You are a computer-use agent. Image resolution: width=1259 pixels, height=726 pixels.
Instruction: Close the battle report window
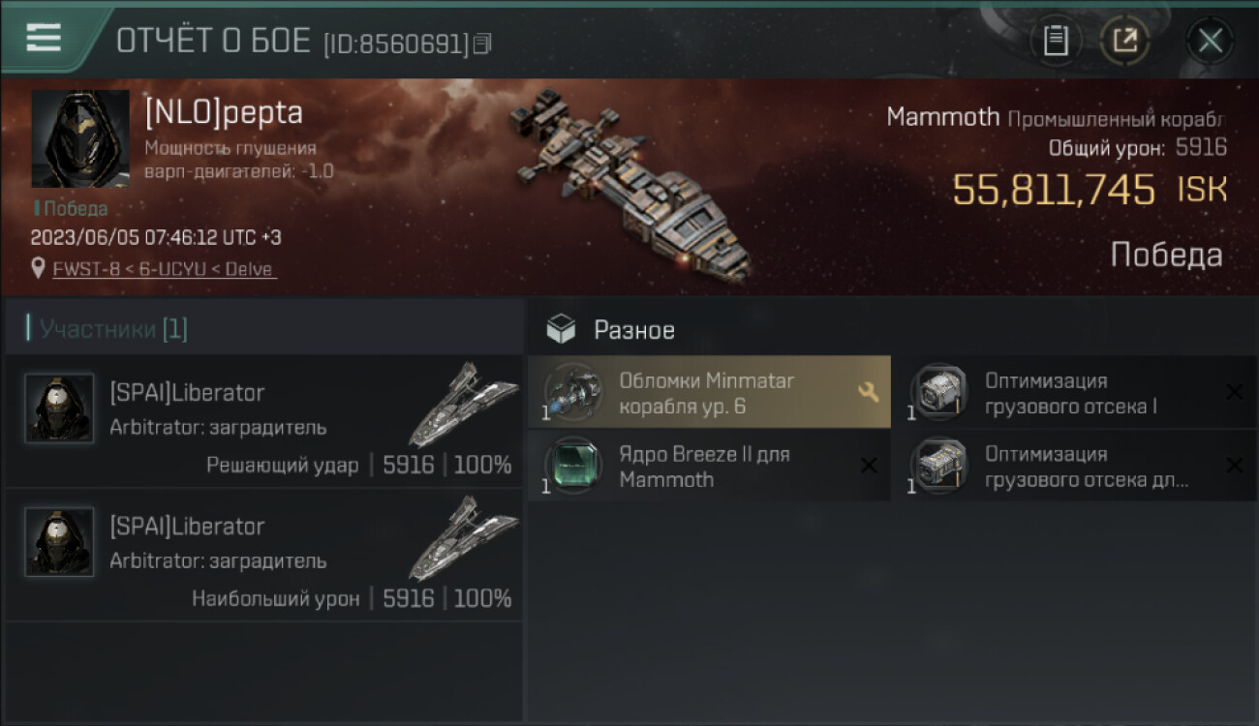(x=1210, y=41)
